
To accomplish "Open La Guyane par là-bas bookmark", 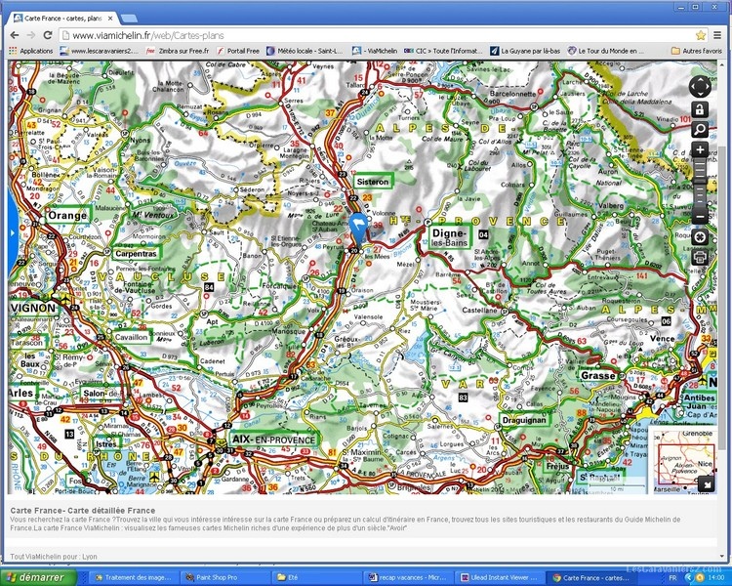I will click(525, 51).
